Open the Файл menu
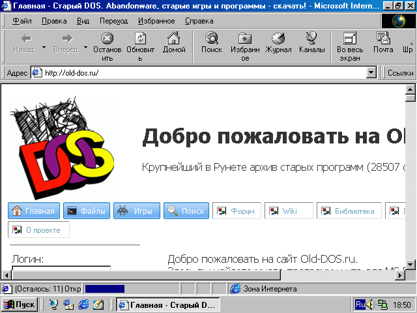The height and width of the screenshot is (313, 417). [x=22, y=21]
